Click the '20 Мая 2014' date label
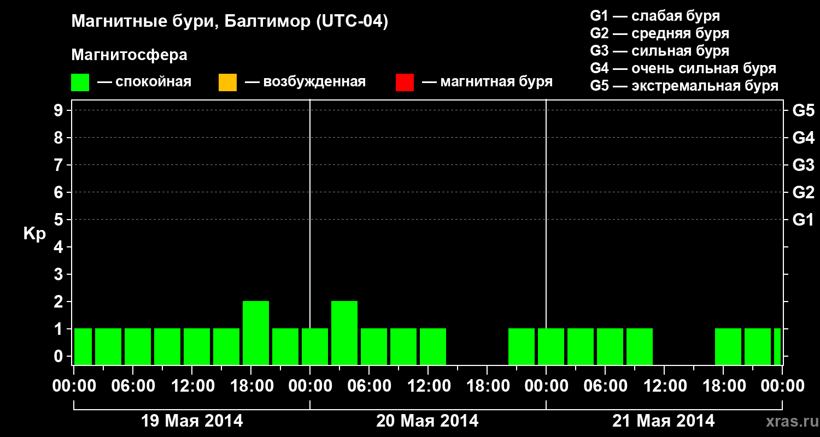This screenshot has height=437, width=820. (427, 421)
